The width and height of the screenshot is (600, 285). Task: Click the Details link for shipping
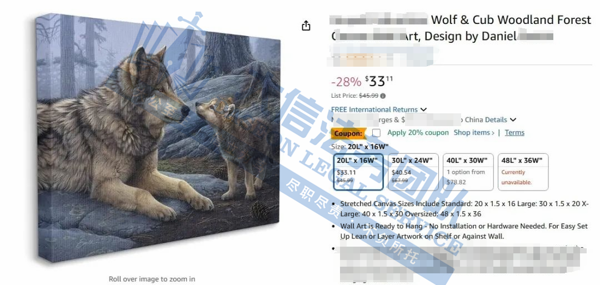496,120
